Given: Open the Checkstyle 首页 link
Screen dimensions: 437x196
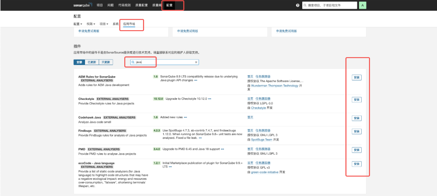Looking at the screenshot, I should click(x=250, y=99).
